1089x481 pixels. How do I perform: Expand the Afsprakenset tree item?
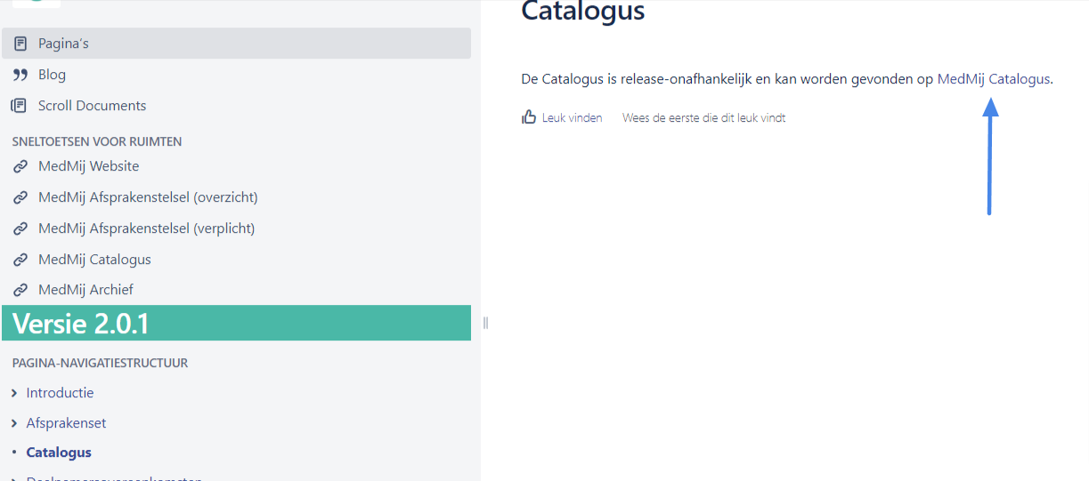point(14,423)
